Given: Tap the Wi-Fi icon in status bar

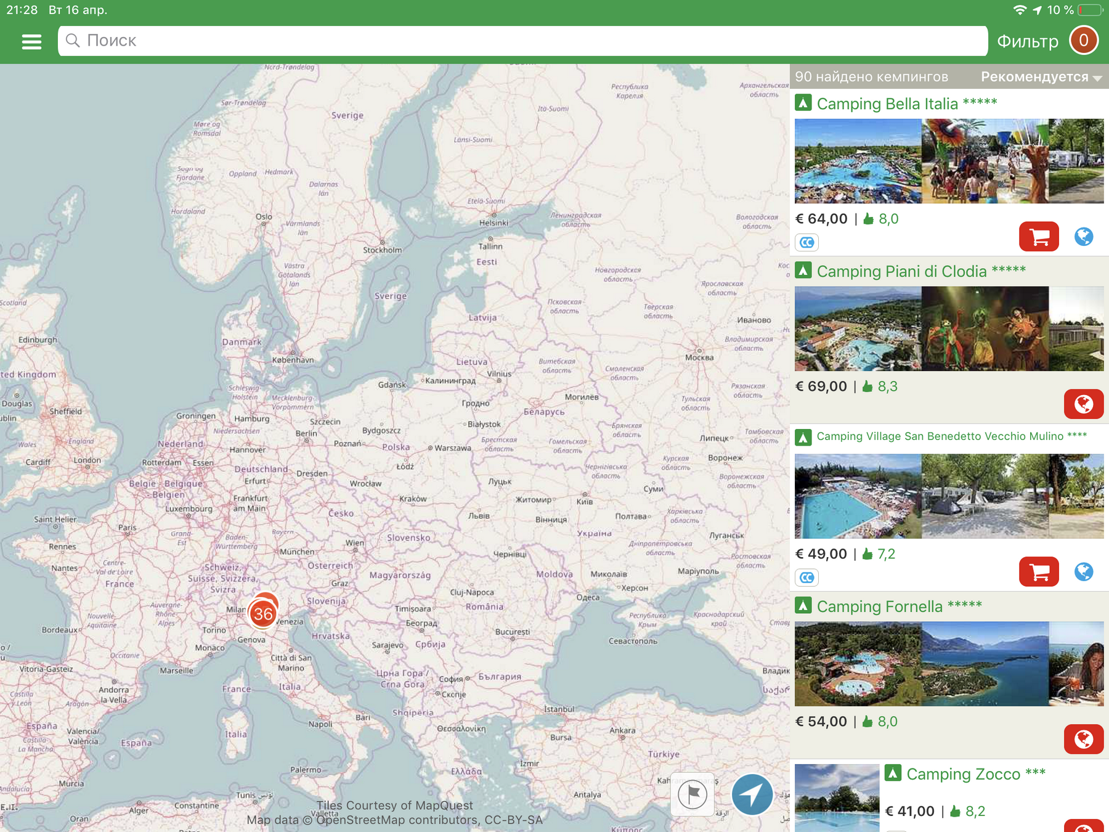Looking at the screenshot, I should (x=1020, y=10).
